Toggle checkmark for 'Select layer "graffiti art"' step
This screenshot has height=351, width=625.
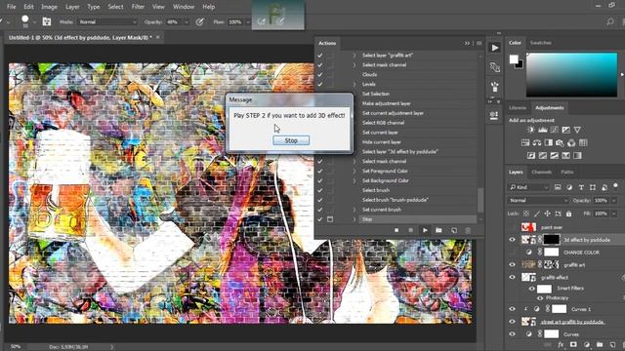320,56
